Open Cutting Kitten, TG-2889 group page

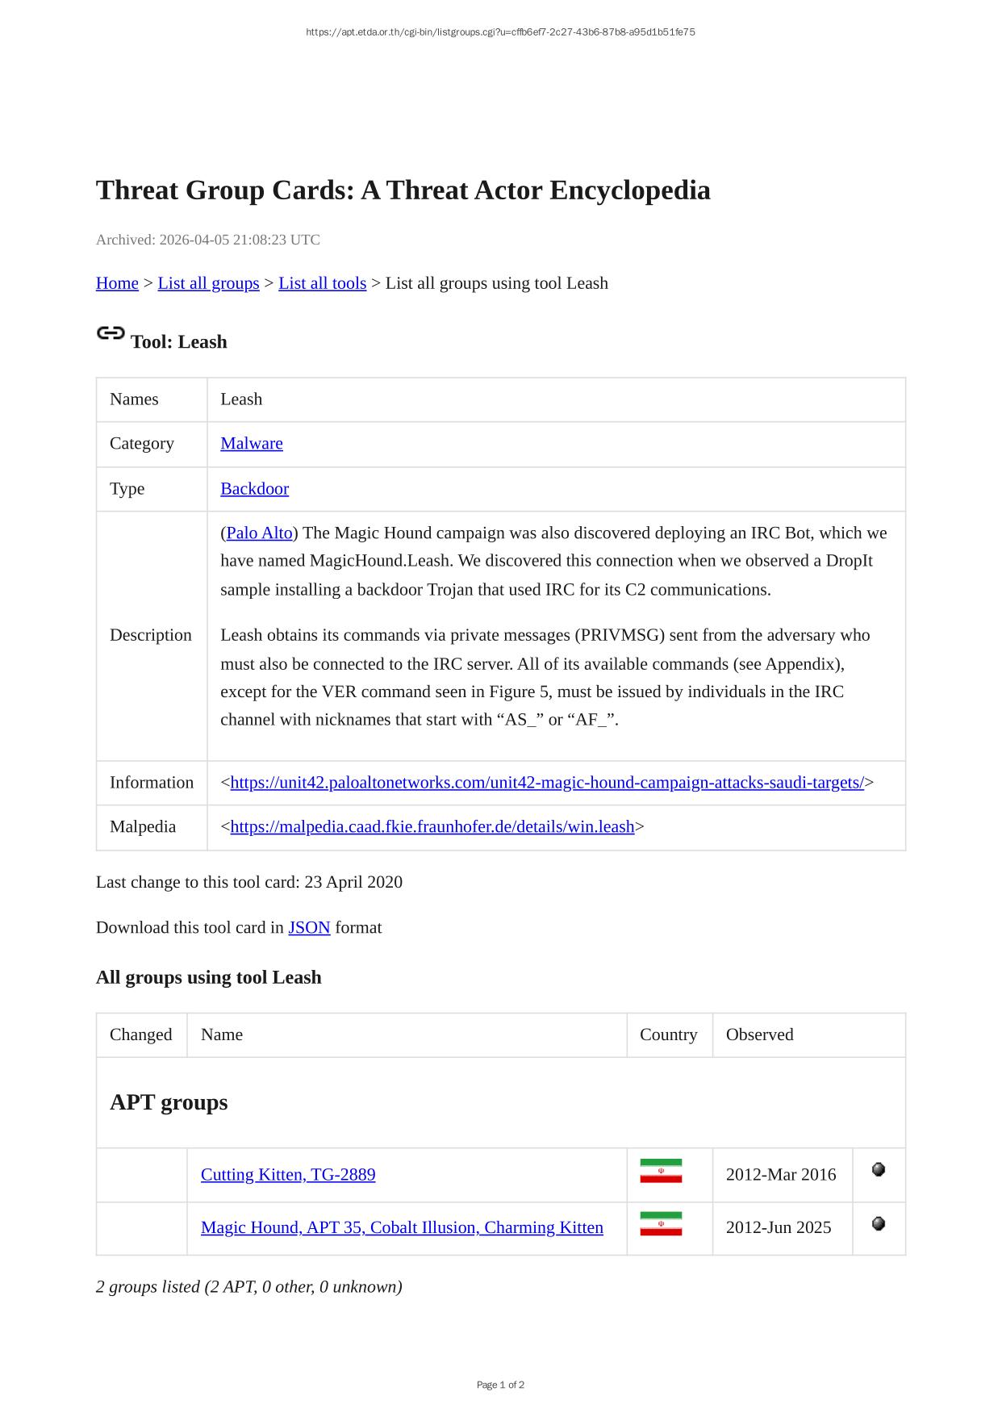[288, 1174]
